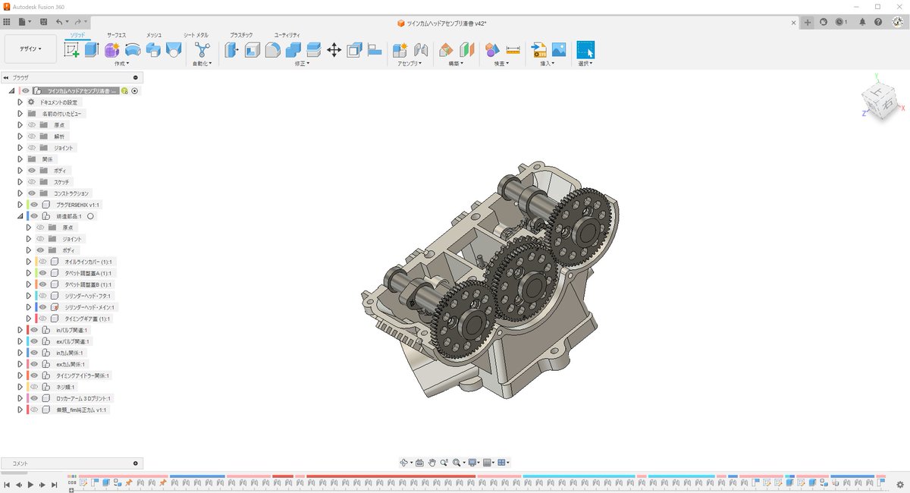Click the Save icon
Viewport: 910px width, 493px height.
43,22
